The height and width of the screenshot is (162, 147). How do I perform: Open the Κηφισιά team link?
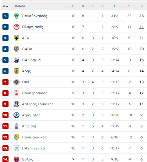29,126
